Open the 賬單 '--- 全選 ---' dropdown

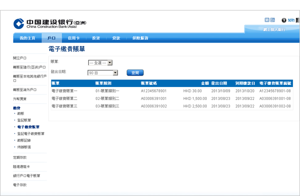click(100, 62)
